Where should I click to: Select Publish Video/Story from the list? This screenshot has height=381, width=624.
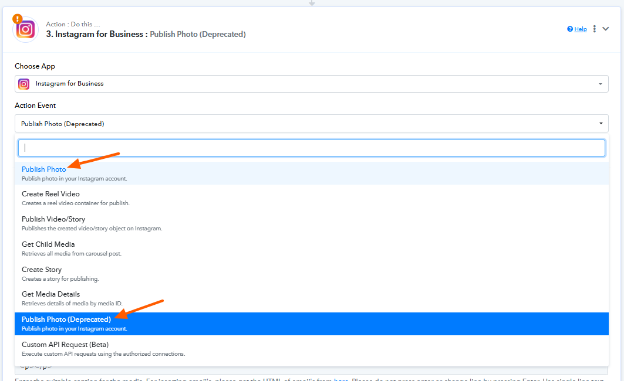[53, 219]
